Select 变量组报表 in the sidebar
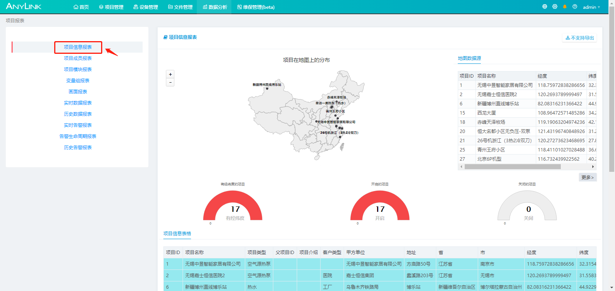Image resolution: width=615 pixels, height=291 pixels. (x=78, y=80)
